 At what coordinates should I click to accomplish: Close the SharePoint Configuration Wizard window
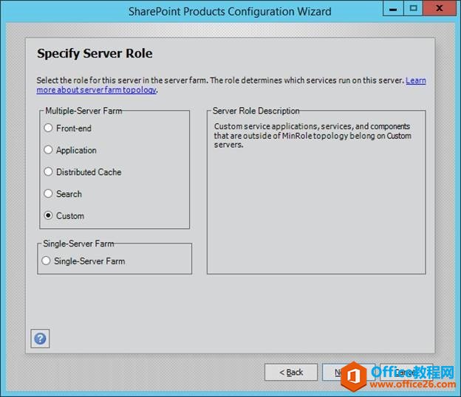440,8
